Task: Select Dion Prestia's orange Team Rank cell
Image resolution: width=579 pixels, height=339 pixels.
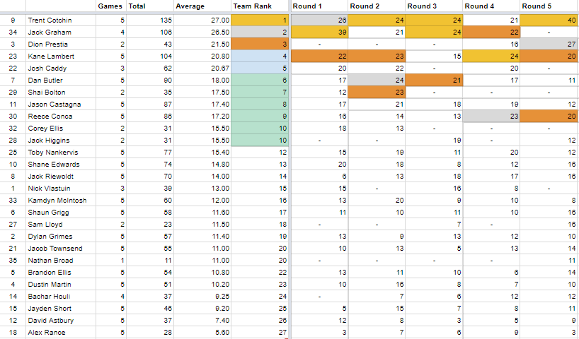Action: tap(260, 44)
